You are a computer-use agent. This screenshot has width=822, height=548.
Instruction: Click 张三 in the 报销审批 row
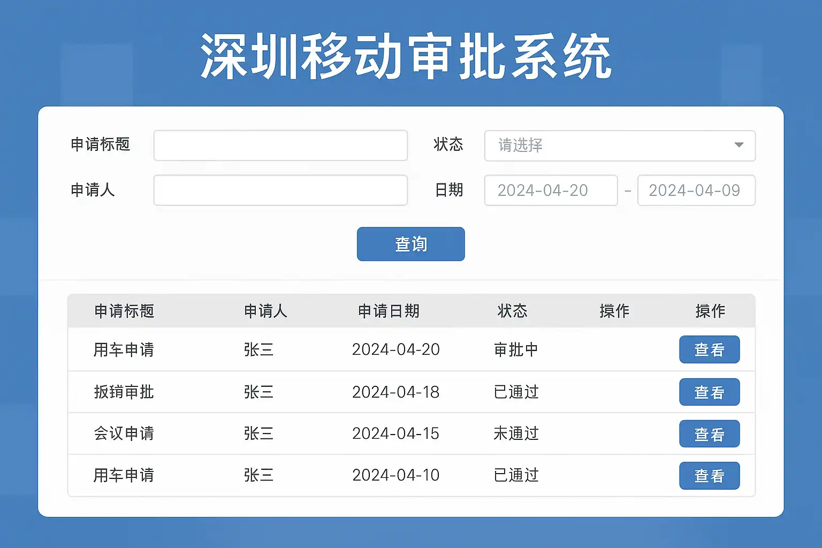coord(258,392)
